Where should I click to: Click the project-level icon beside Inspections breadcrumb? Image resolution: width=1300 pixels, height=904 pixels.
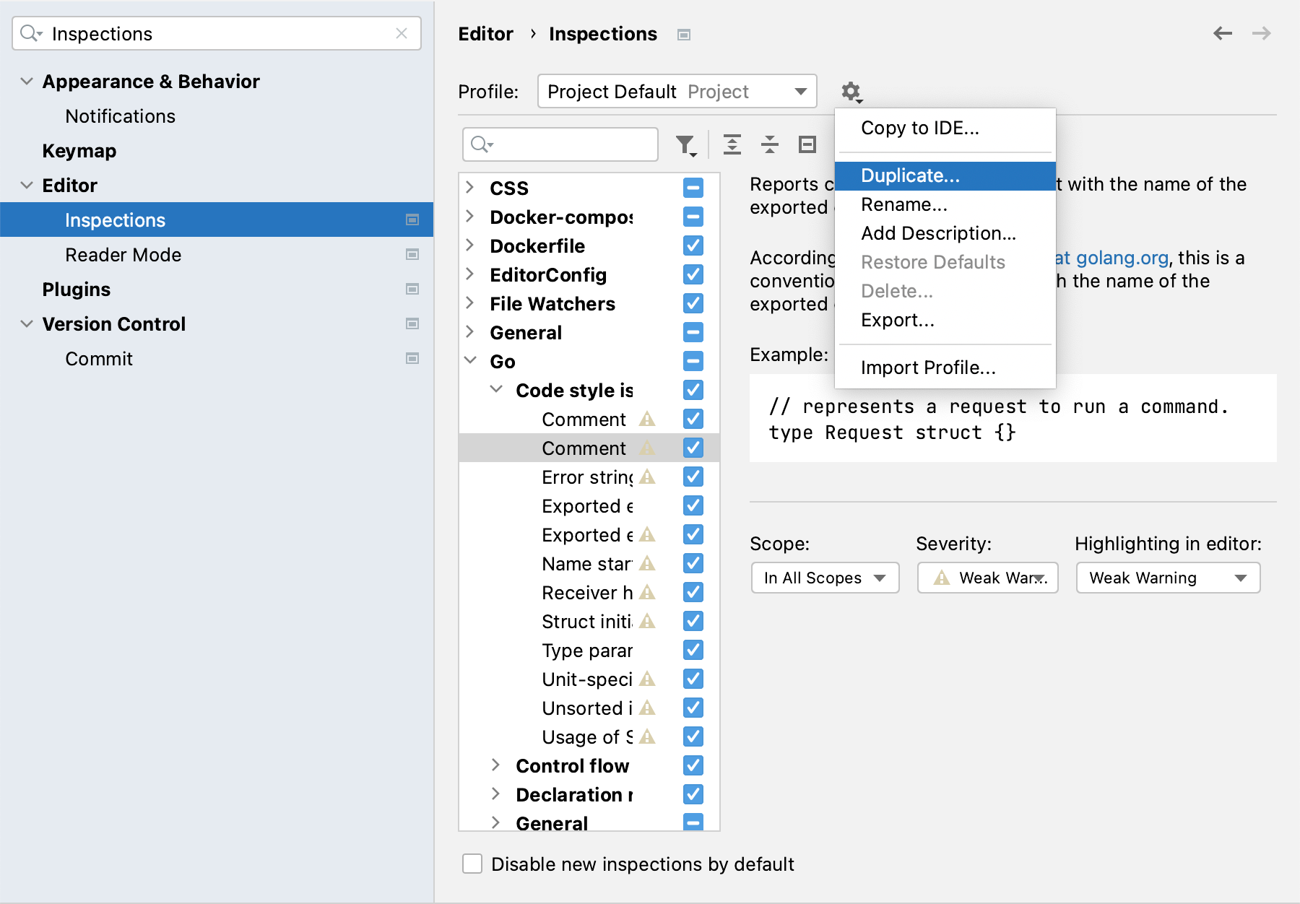coord(684,35)
